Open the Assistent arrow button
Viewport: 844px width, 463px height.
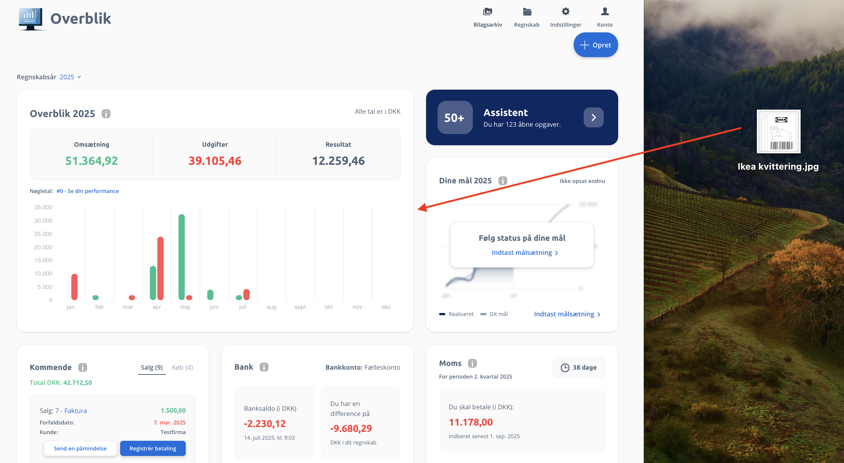pos(593,117)
